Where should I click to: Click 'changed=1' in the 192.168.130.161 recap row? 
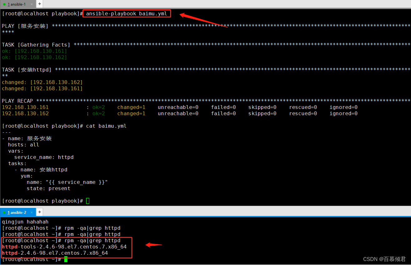pos(131,107)
